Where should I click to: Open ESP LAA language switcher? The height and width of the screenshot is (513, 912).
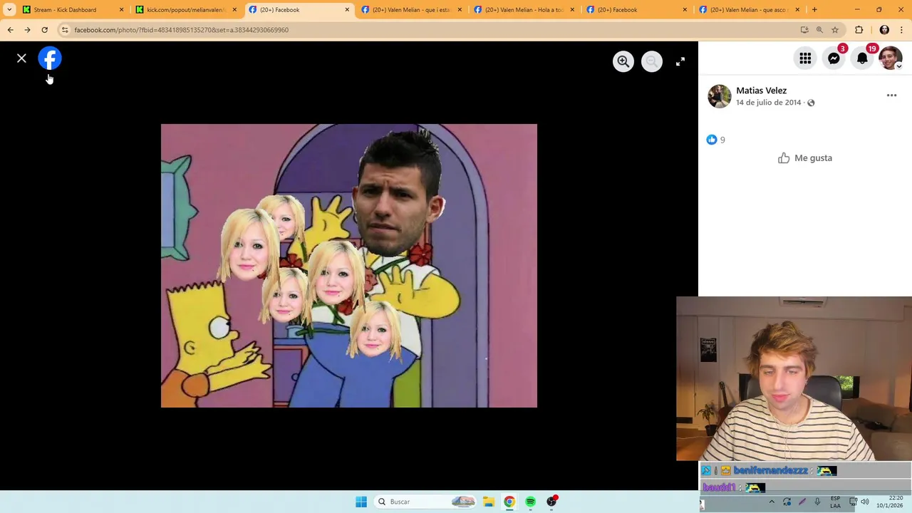click(835, 502)
